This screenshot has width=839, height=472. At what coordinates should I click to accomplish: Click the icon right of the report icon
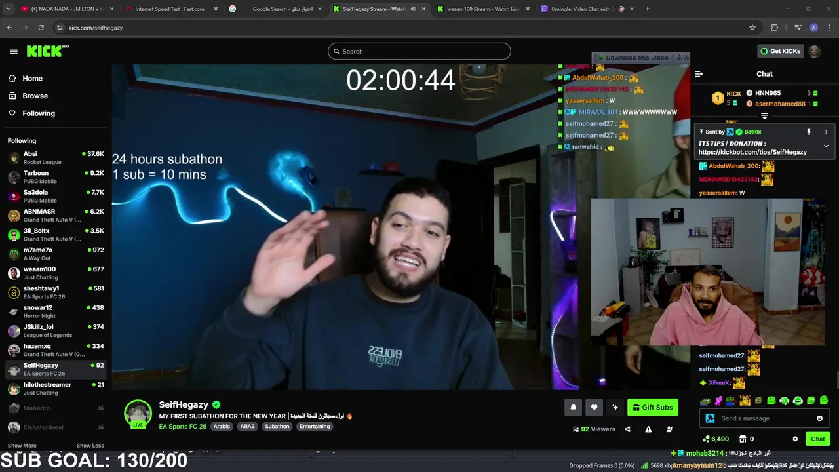click(669, 429)
